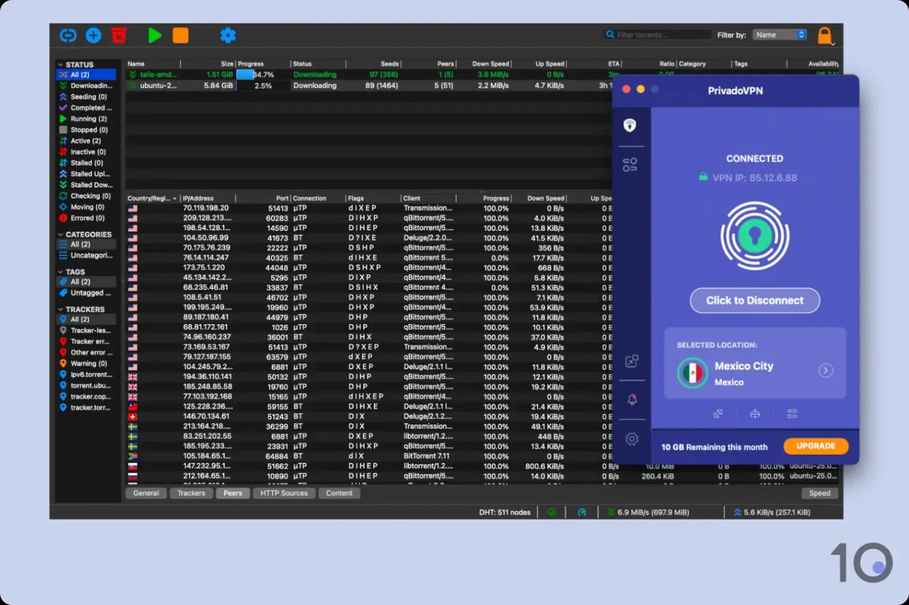The width and height of the screenshot is (909, 605).
Task: Open the Filter by Name dropdown
Action: click(779, 35)
